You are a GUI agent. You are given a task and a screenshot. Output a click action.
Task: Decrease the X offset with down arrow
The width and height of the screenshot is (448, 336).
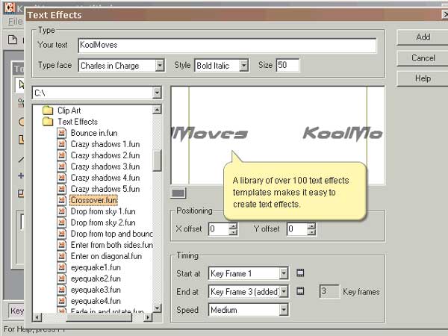[233, 232]
